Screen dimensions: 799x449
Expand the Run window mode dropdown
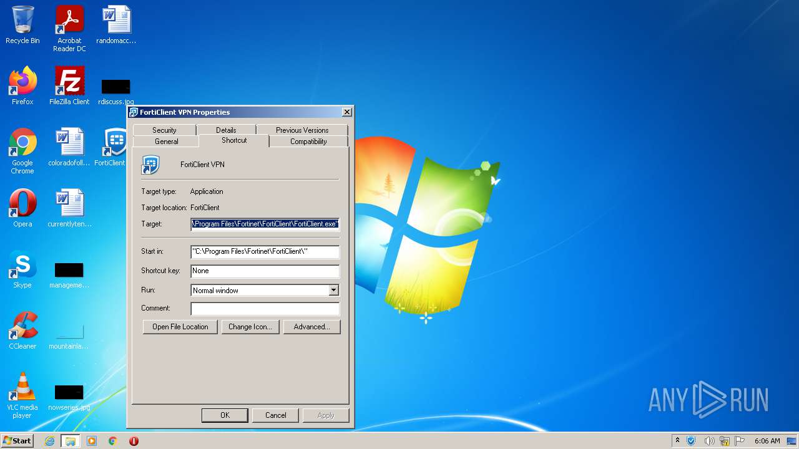coord(333,290)
